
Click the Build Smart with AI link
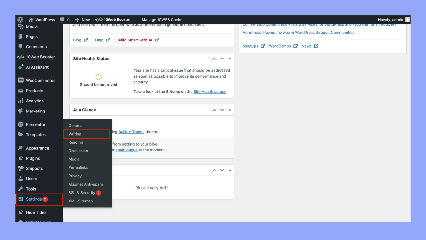pos(135,40)
